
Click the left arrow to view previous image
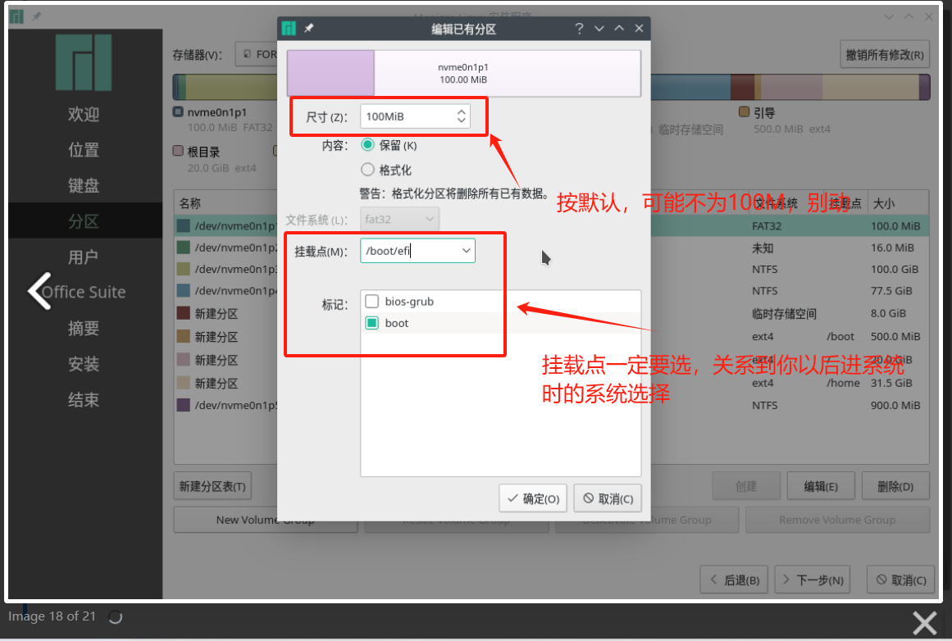pyautogui.click(x=39, y=291)
